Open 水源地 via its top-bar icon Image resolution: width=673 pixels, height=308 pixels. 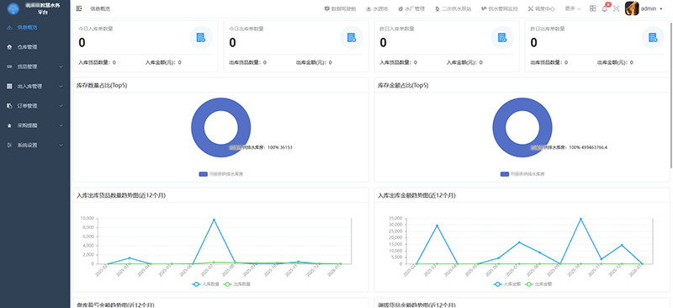(368, 8)
